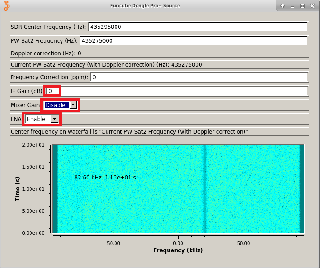The width and height of the screenshot is (320, 268).
Task: Shade window using the up arrow button
Action: coord(283,6)
